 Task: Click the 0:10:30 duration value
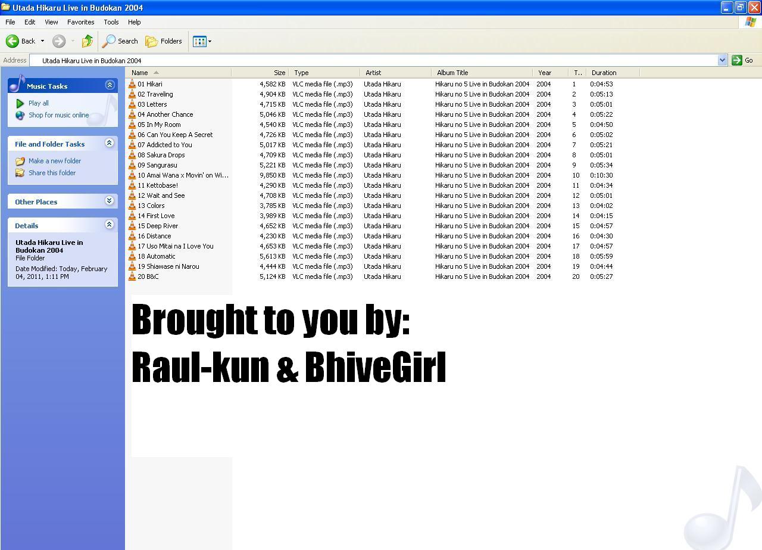(601, 175)
